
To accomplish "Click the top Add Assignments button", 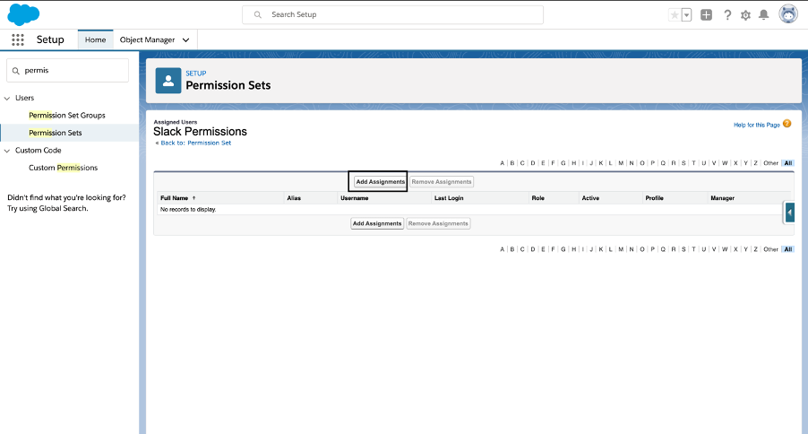I will coord(381,182).
